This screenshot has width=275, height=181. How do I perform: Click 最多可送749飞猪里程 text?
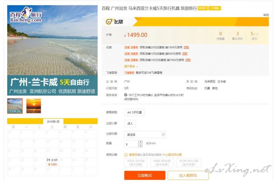(x=149, y=72)
